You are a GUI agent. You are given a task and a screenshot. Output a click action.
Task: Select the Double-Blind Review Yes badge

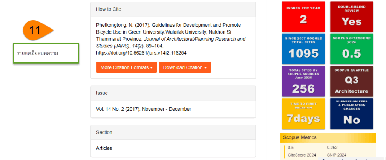click(x=351, y=16)
